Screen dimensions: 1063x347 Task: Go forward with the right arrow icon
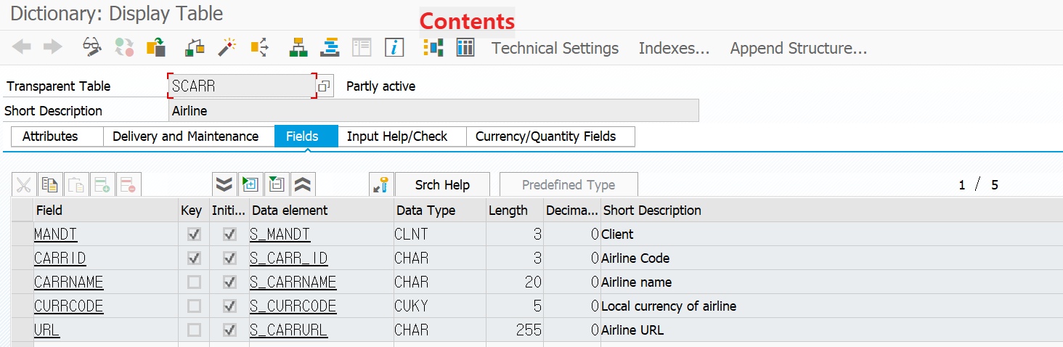pyautogui.click(x=53, y=48)
